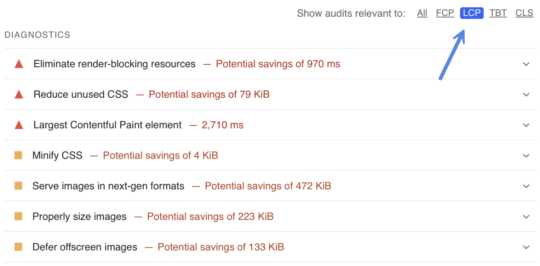The width and height of the screenshot is (540, 266).
Task: Click the blue arrow annotation pointing at LCP
Action: point(452,54)
